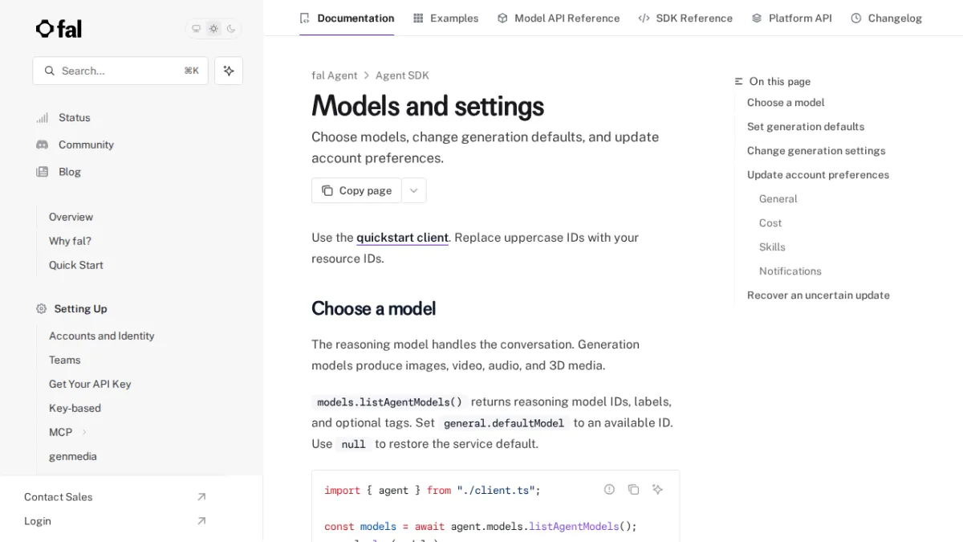
Task: Click the On this page list icon
Action: click(739, 82)
